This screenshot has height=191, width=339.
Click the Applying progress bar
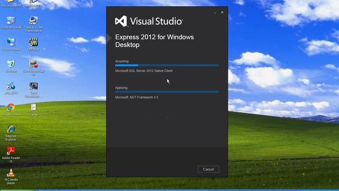pyautogui.click(x=167, y=92)
